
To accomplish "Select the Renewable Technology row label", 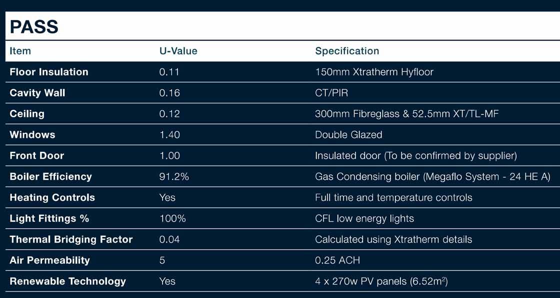I will click(x=67, y=282).
